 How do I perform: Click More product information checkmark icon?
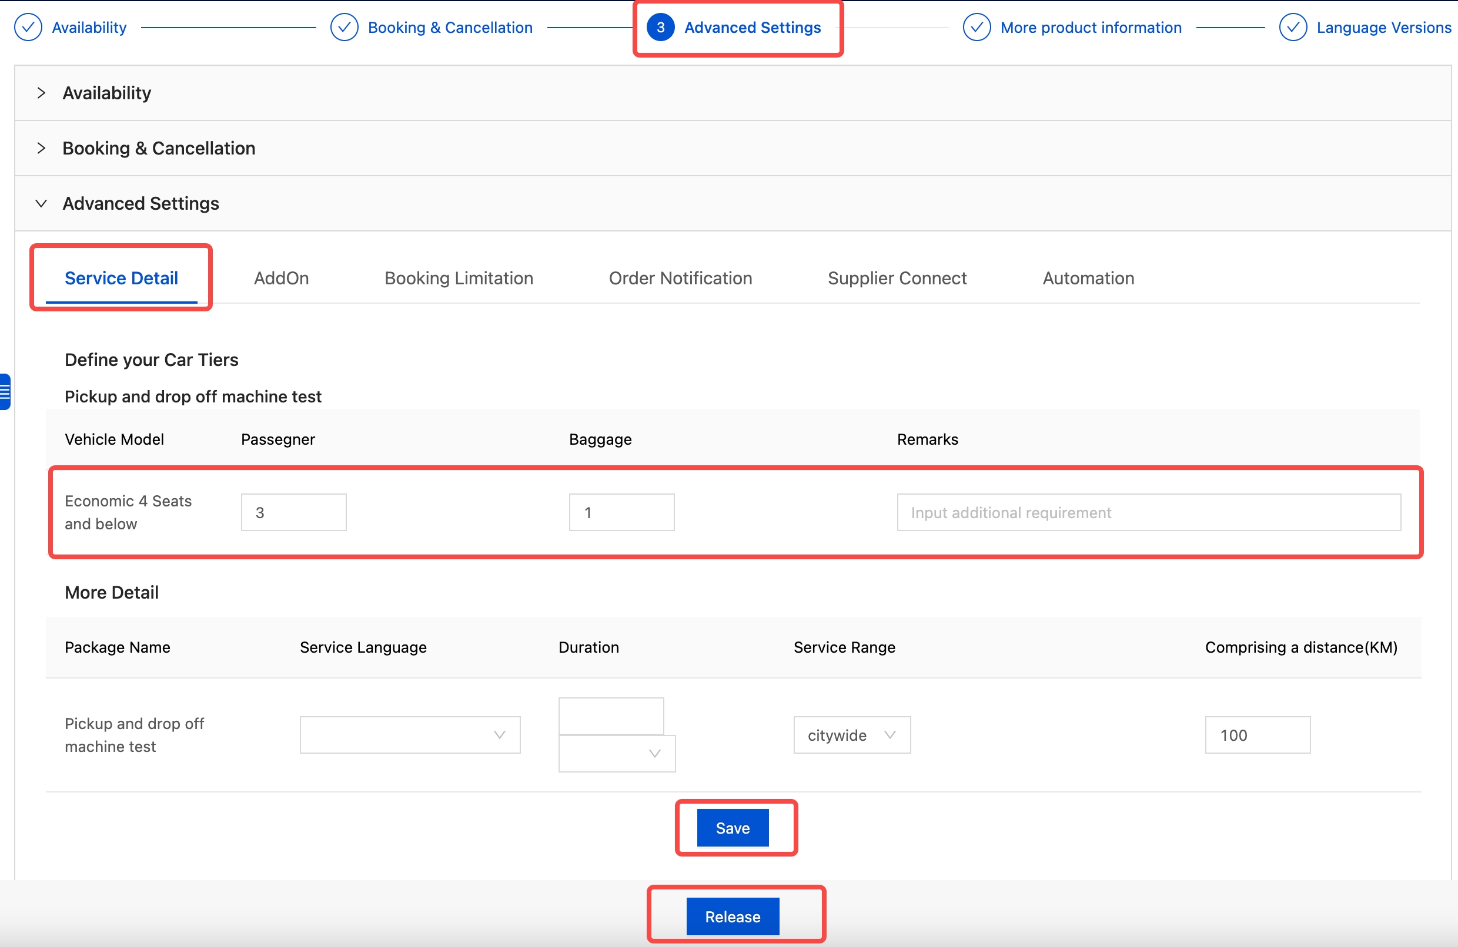(977, 28)
